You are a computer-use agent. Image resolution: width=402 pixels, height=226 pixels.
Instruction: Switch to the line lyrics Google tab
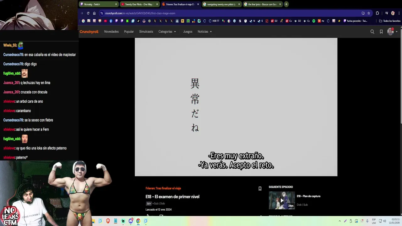(262, 4)
